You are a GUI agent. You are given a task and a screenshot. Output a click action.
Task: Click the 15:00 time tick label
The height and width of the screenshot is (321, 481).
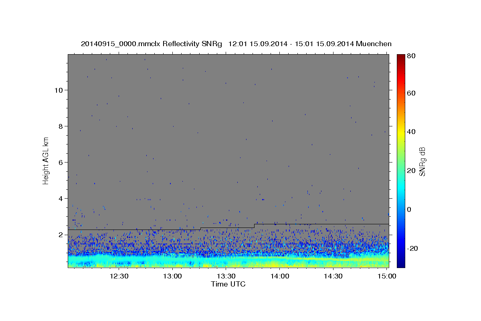point(387,276)
